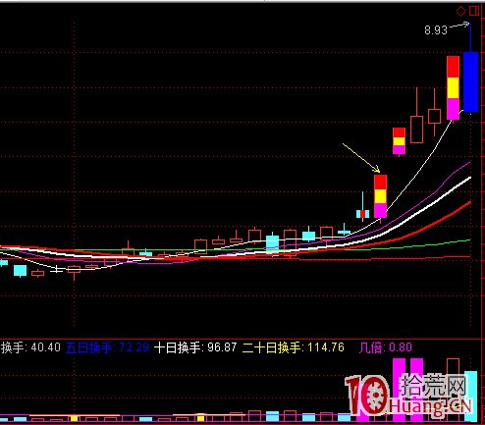Select the 五日换手: 72.29 indicator value

pyautogui.click(x=107, y=347)
